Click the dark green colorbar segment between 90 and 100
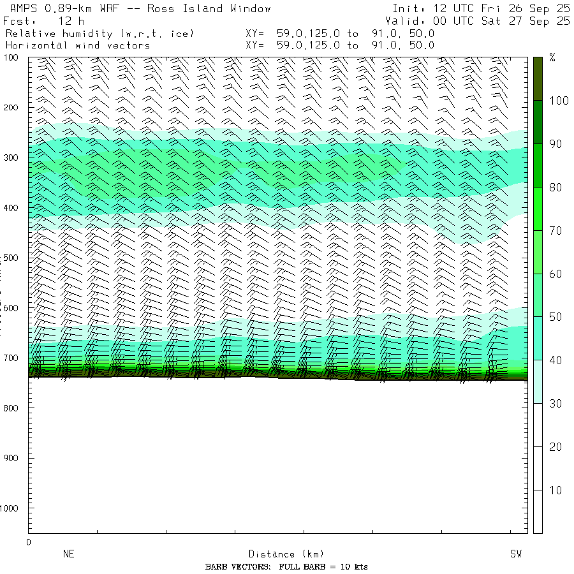The width and height of the screenshot is (574, 574). coord(538,122)
